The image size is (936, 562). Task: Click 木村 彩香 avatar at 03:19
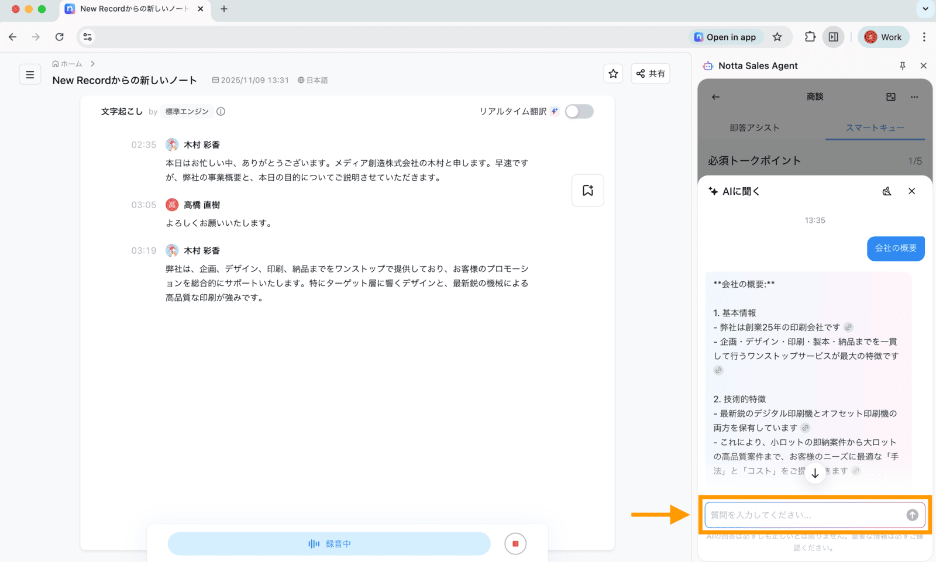click(x=172, y=250)
